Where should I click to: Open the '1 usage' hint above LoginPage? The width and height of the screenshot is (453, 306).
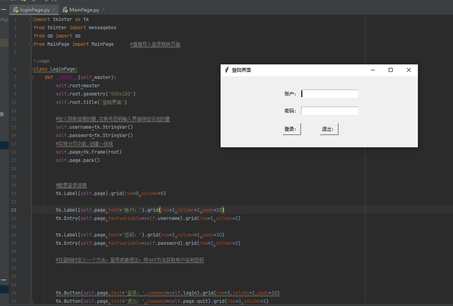pos(41,61)
